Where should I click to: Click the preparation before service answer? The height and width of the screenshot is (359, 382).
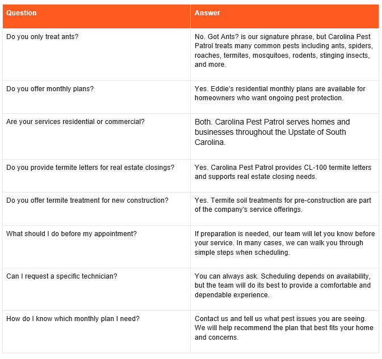coord(284,243)
